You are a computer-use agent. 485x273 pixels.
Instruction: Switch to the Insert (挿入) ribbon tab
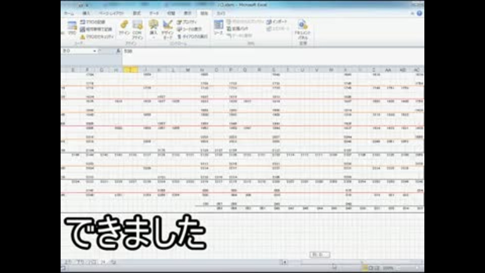(86, 13)
